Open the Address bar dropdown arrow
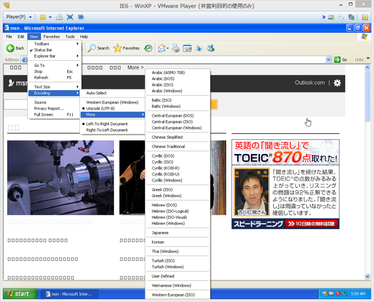 pos(329,60)
